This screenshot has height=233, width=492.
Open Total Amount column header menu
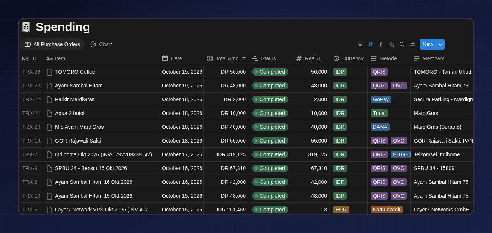(226, 58)
